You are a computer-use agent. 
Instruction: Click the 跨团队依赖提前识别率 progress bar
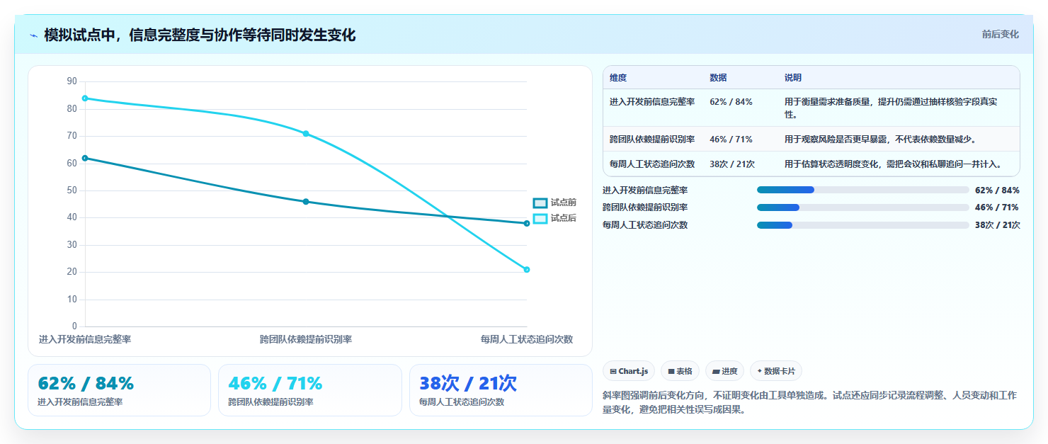tap(862, 207)
